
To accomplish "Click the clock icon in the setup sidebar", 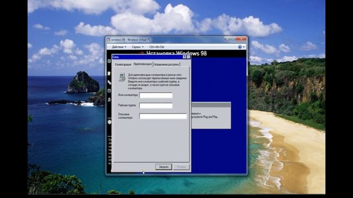I will tap(109, 122).
